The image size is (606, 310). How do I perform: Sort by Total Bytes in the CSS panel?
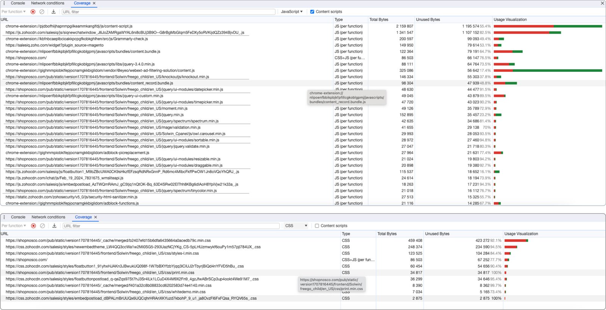click(399, 234)
